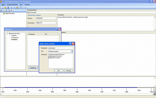Delete item with red X icon
Image resolution: width=156 pixels, height=98 pixels.
[x=11, y=11]
